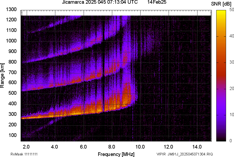This screenshot has height=157, width=234.
Task: Click the Jicamarca timestamp title text
Action: pos(100,2)
